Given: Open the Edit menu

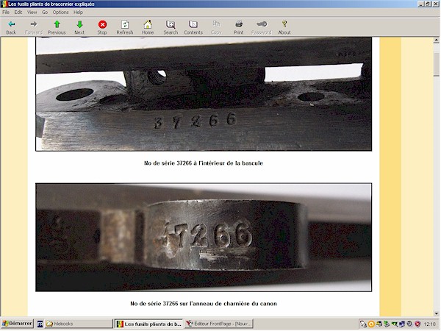Looking at the screenshot, I should tap(18, 12).
